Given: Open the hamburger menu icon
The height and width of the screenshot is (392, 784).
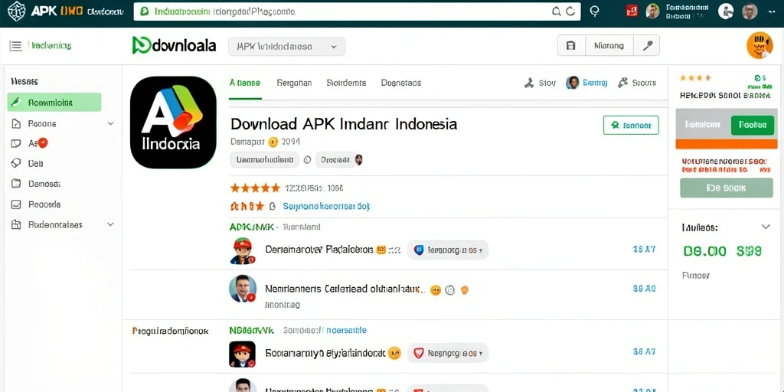Looking at the screenshot, I should 16,46.
